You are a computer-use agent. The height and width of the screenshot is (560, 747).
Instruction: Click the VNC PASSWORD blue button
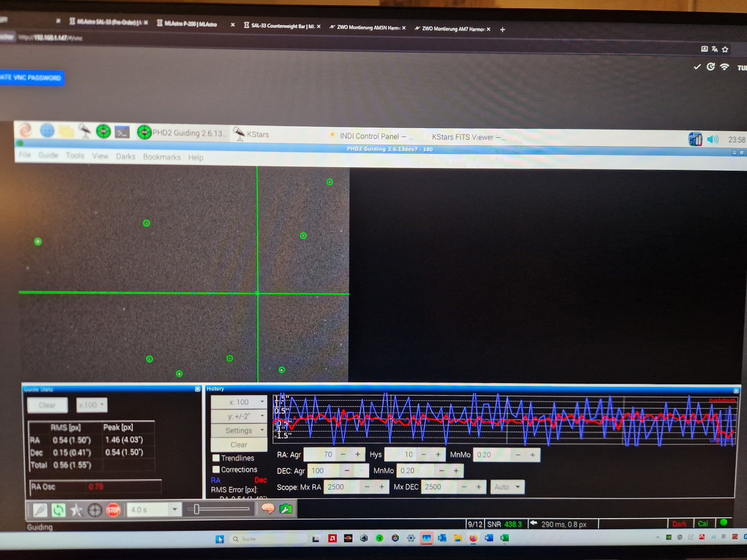pos(32,78)
